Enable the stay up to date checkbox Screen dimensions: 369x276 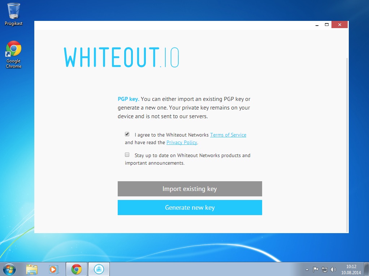point(127,155)
